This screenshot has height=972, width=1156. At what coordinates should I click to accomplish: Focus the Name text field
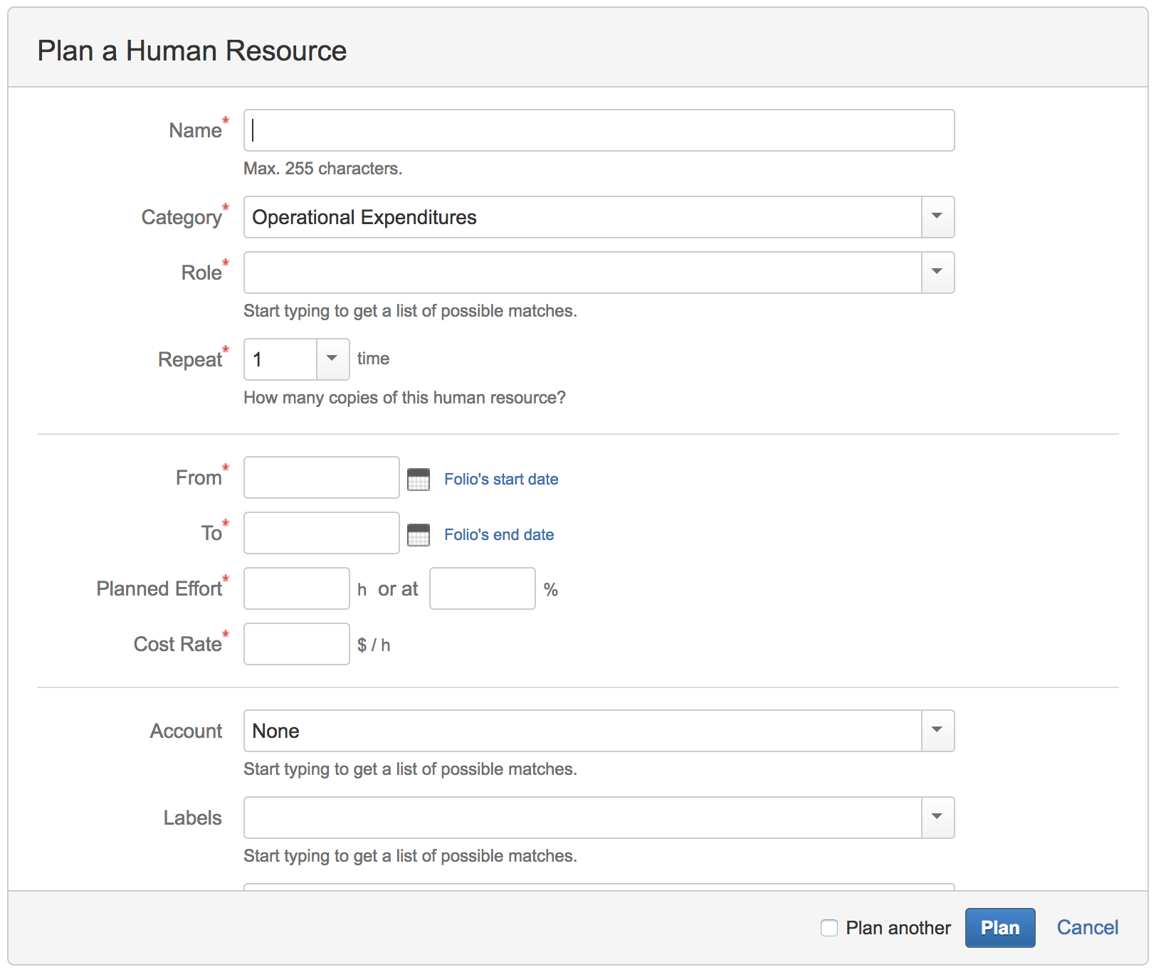coord(598,130)
